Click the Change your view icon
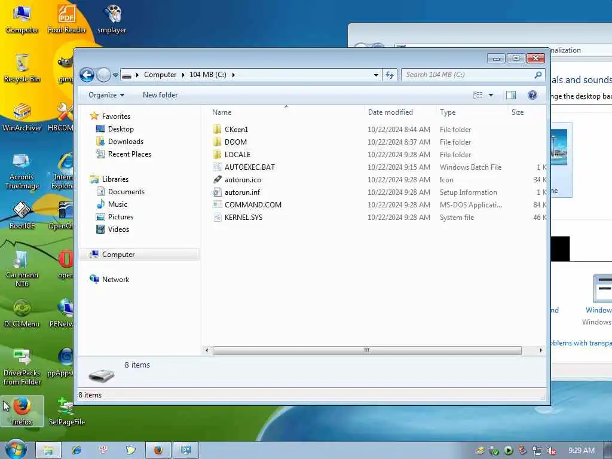This screenshot has width=612, height=459. [478, 95]
